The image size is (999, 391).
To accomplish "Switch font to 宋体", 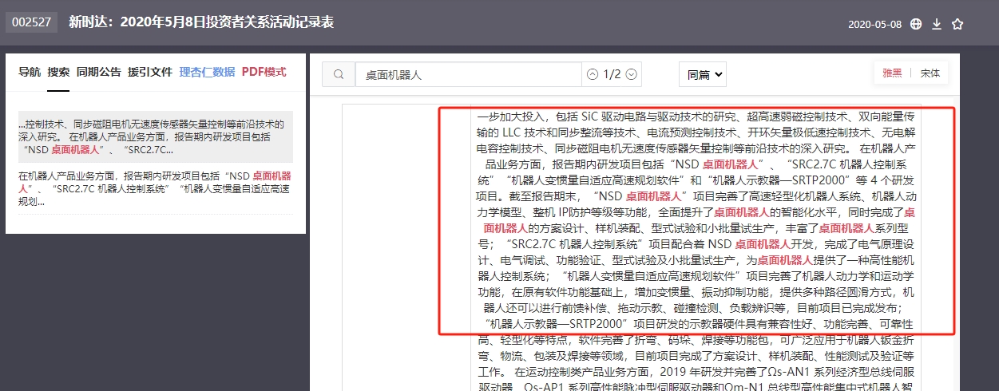I will point(930,73).
